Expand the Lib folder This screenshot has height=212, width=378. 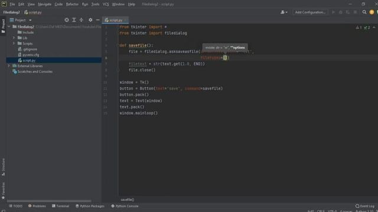tap(14, 38)
